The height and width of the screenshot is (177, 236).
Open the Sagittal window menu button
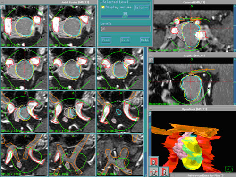point(150,56)
